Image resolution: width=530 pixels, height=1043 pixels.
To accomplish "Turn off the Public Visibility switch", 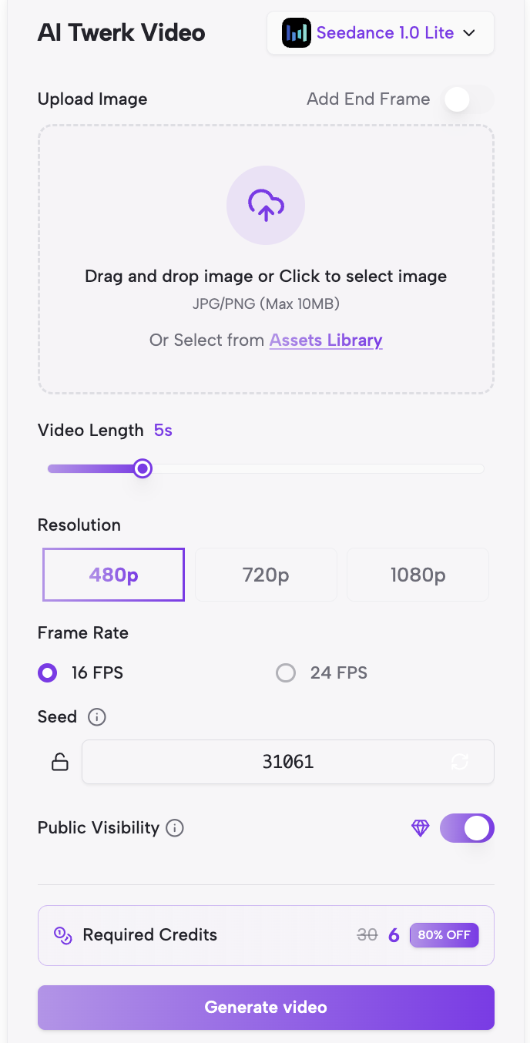I will pos(467,828).
